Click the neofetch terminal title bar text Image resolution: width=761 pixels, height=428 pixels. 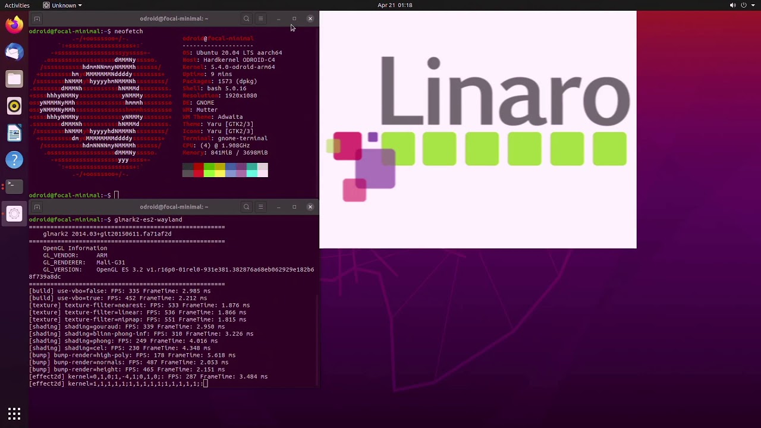pyautogui.click(x=174, y=18)
